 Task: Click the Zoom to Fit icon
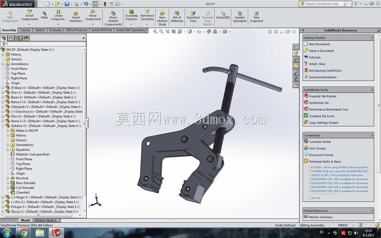(x=155, y=31)
